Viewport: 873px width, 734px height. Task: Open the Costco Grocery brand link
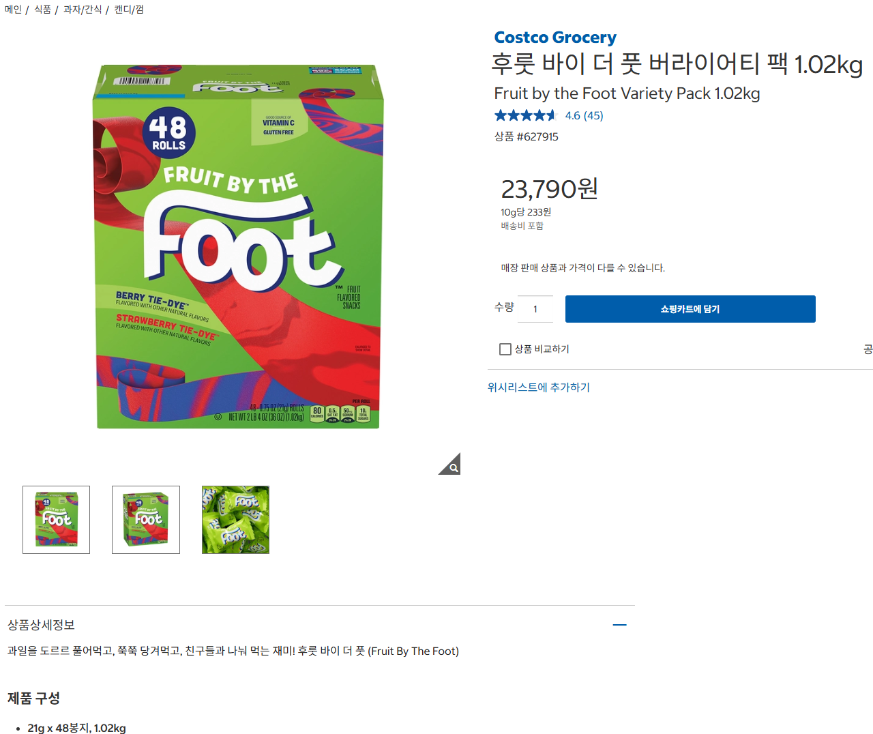(x=555, y=38)
